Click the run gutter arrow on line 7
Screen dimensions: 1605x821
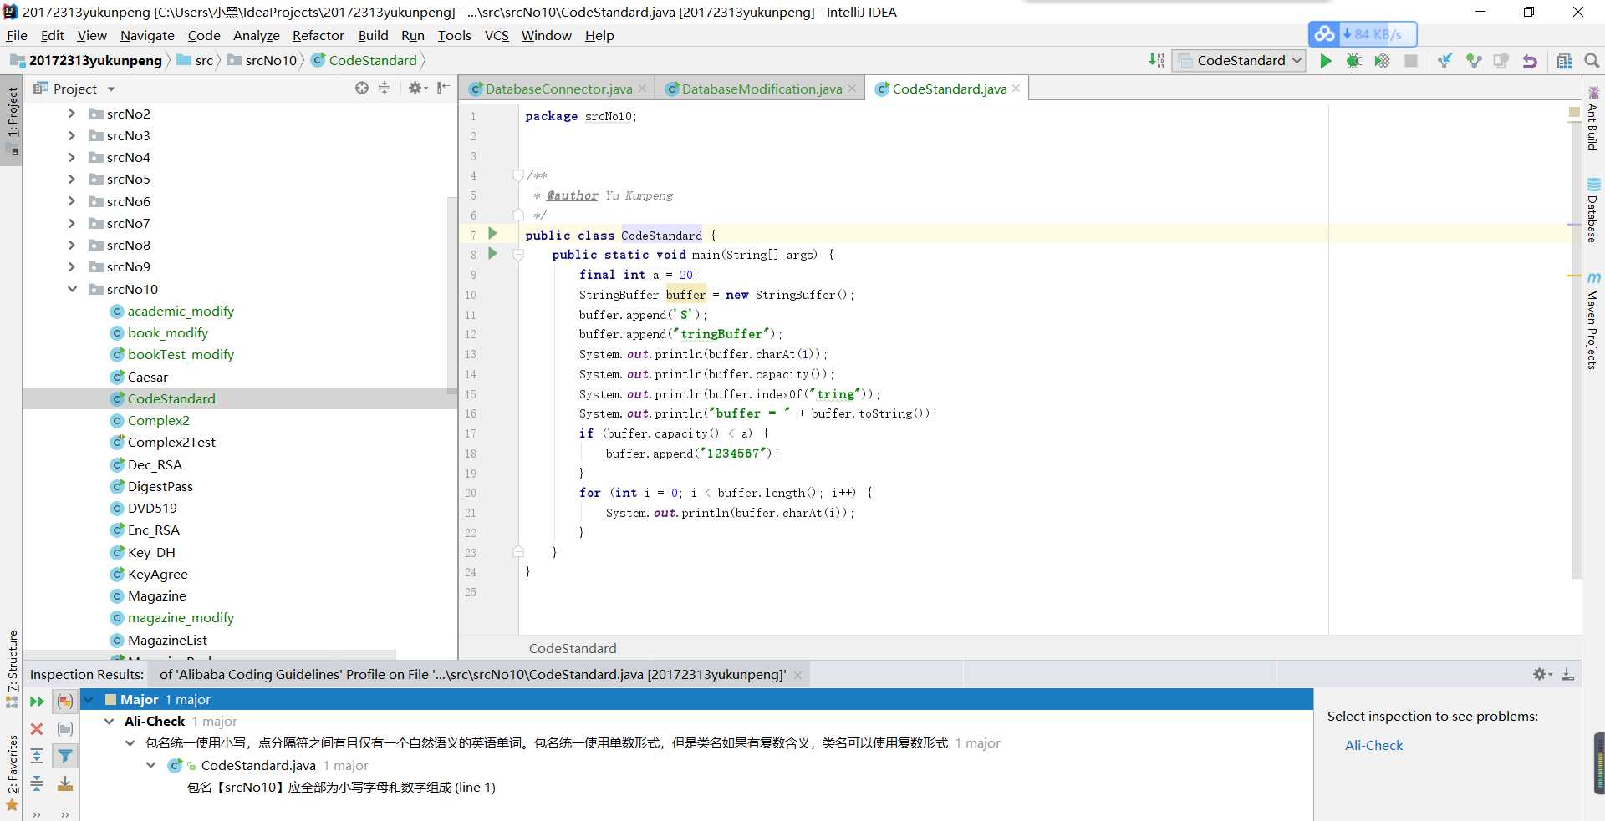(492, 234)
